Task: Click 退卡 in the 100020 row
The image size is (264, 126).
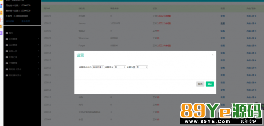Action: 254,38
